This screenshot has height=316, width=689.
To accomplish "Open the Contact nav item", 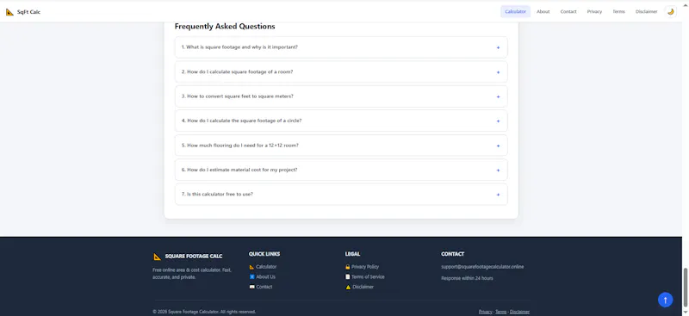I will pos(568,12).
